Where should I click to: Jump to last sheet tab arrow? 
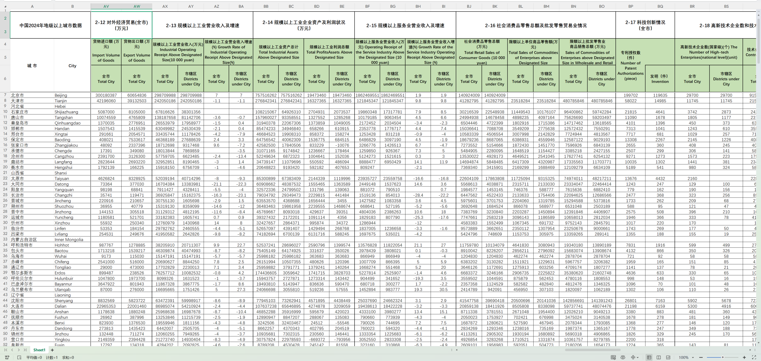pyautogui.click(x=25, y=350)
